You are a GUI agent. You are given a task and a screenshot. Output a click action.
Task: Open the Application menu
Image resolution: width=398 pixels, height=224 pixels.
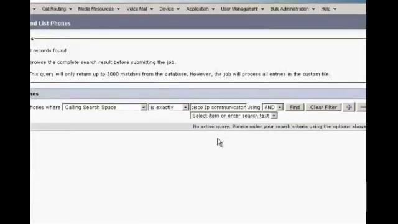tap(200, 9)
